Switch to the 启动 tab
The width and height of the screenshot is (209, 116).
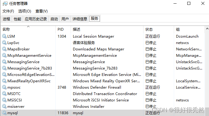pyautogui.click(x=54, y=19)
